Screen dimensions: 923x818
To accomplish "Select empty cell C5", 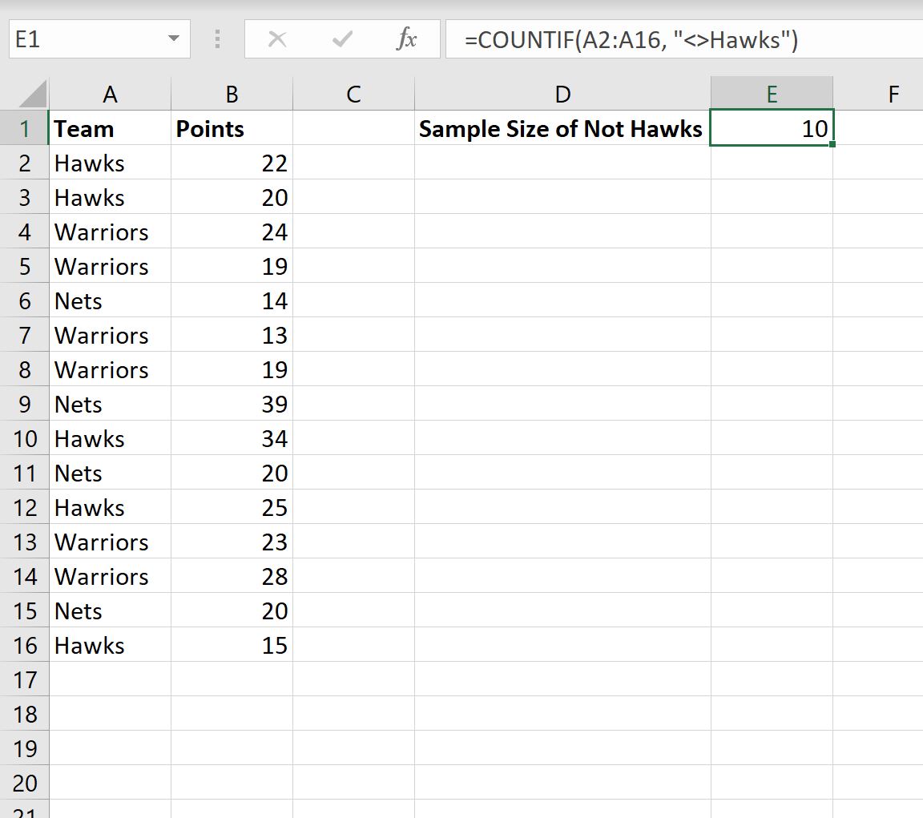I will 353,266.
